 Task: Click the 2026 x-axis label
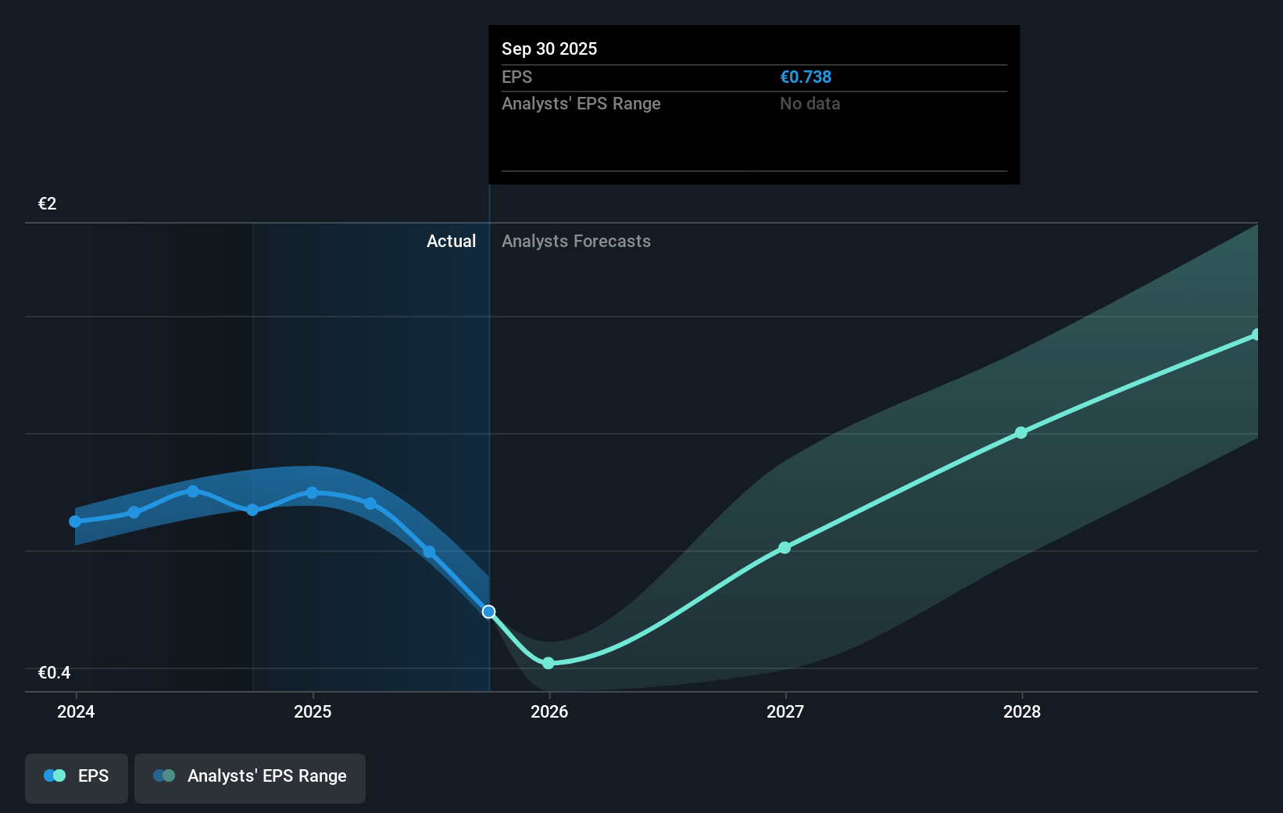[549, 711]
